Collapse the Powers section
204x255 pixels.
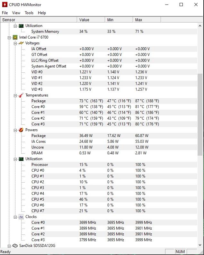(x=15, y=130)
